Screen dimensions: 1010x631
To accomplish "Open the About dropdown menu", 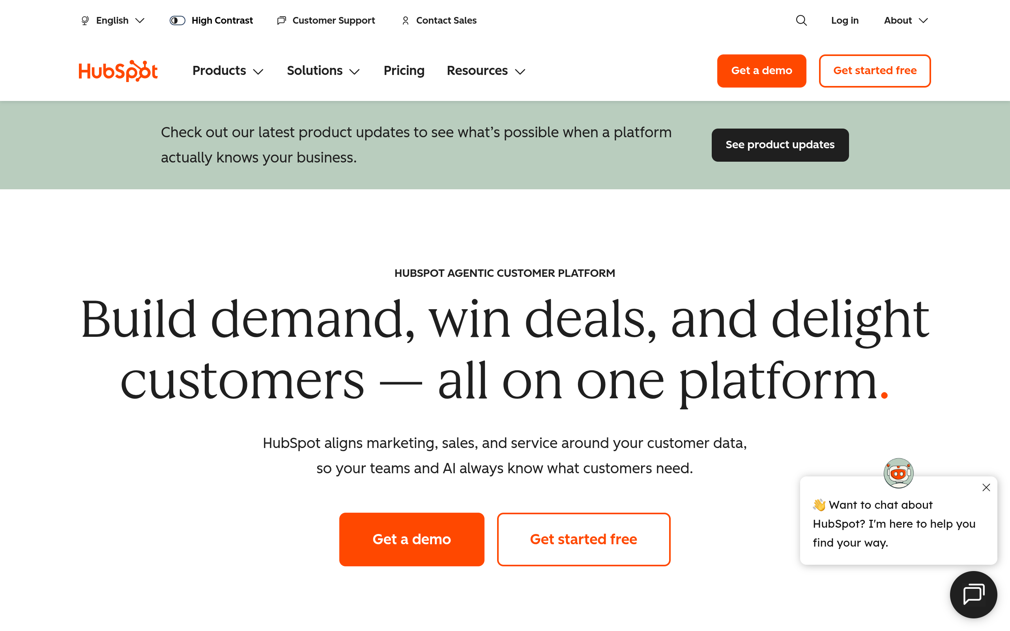I will pyautogui.click(x=906, y=21).
